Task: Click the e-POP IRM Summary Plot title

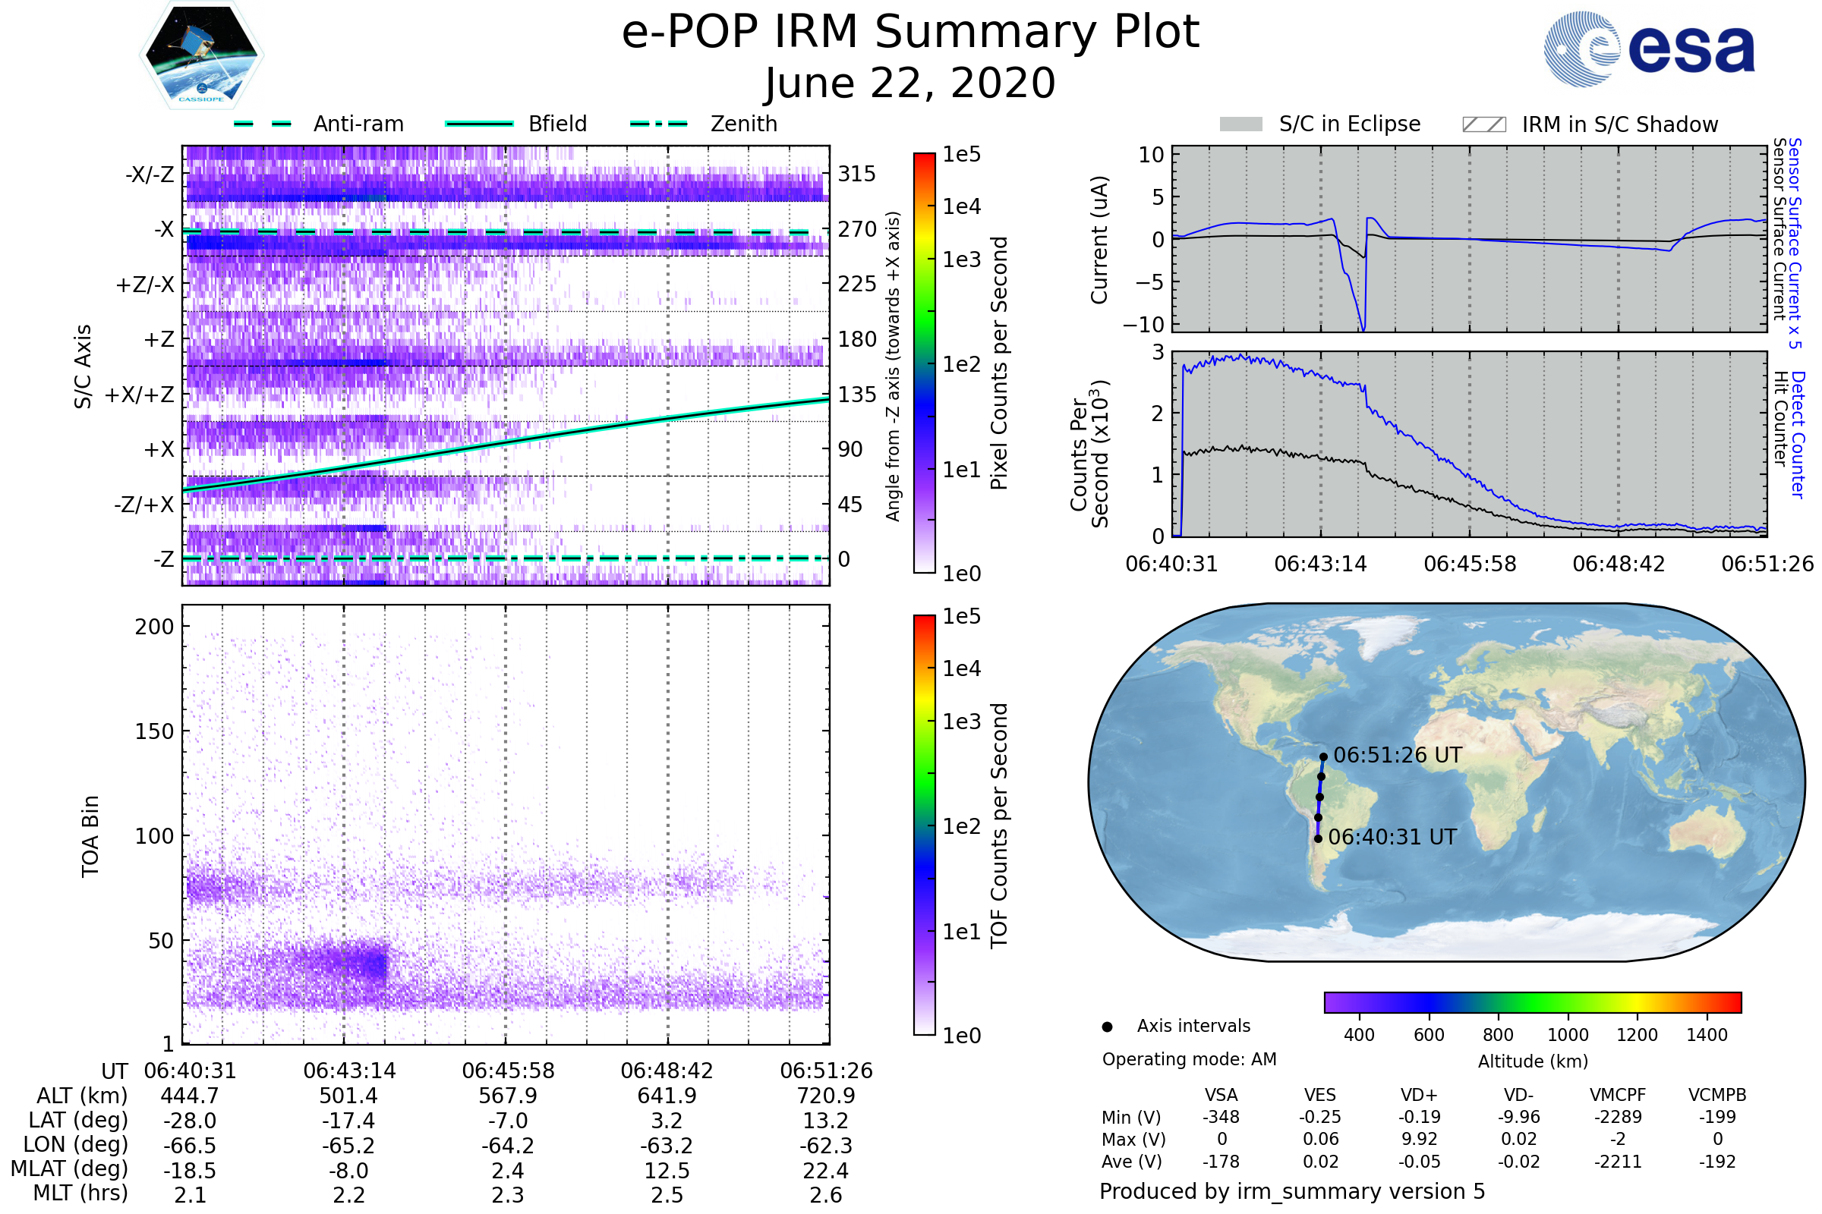Action: pyautogui.click(x=910, y=33)
